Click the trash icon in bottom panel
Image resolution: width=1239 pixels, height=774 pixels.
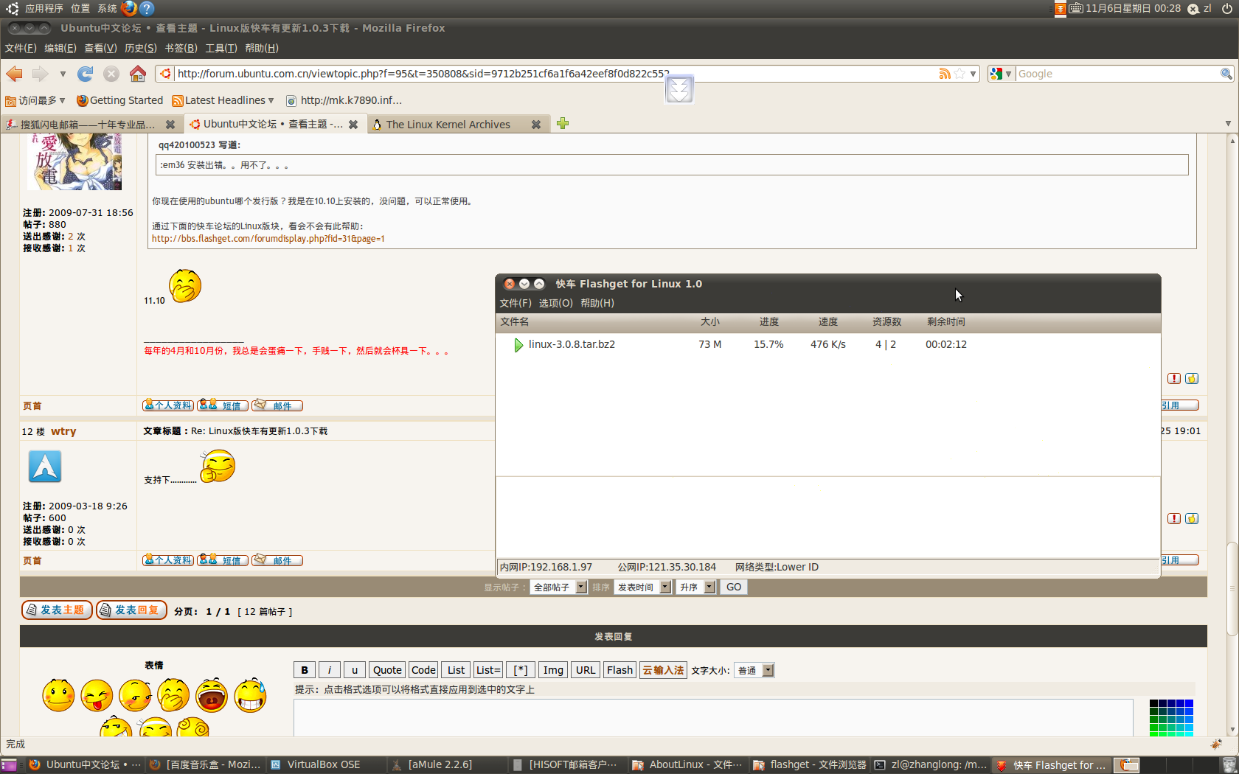(1229, 765)
